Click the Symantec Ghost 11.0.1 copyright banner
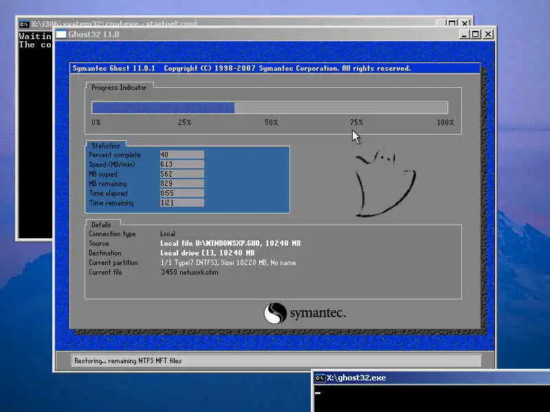 click(275, 68)
